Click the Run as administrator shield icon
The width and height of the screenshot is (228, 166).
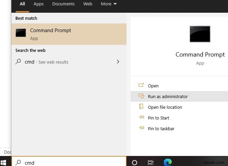pos(141,96)
